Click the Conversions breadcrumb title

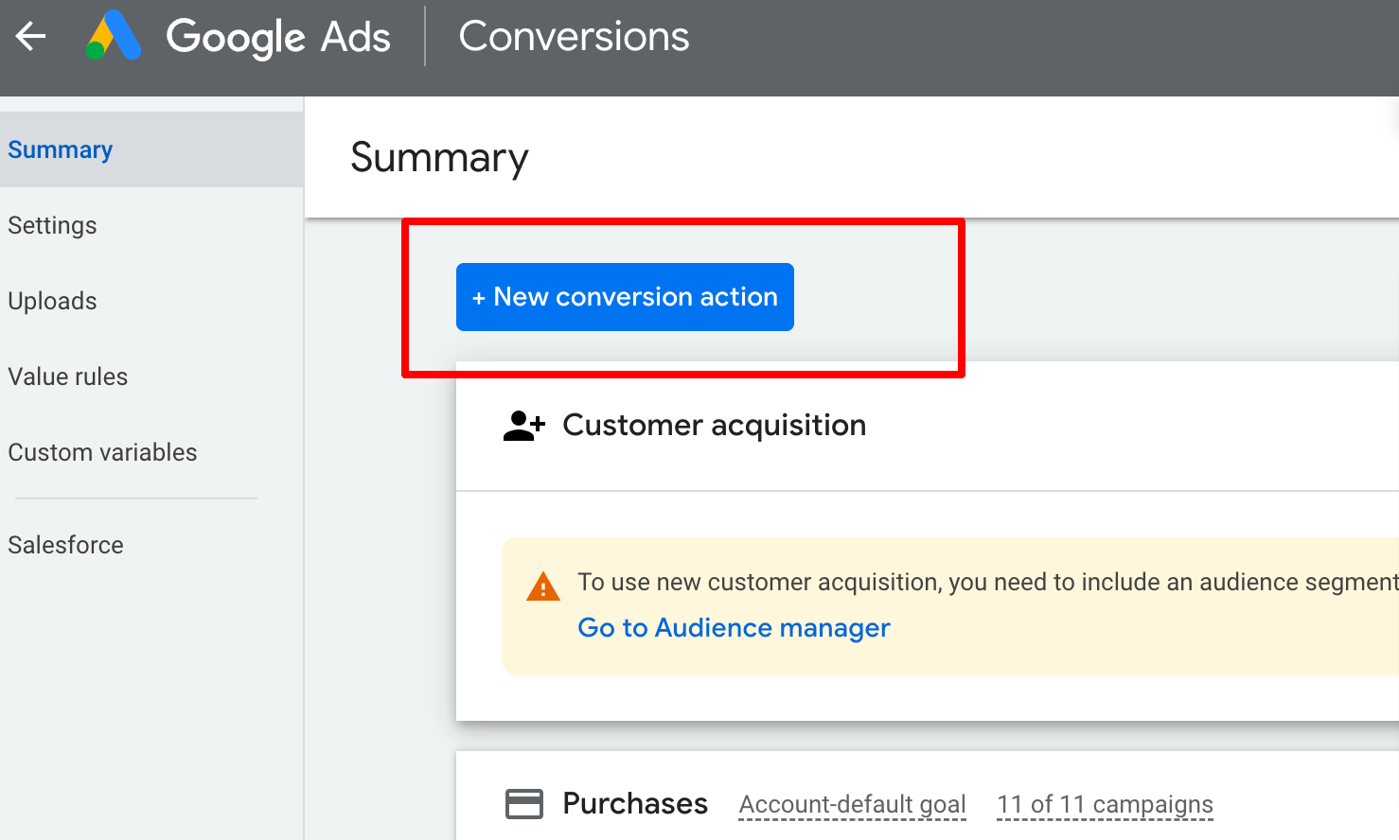(574, 36)
